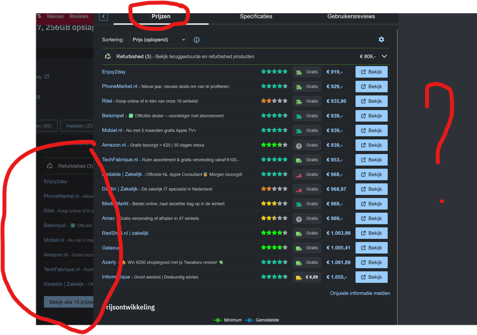
Task: Click the Azerty star rating
Action: (274, 262)
